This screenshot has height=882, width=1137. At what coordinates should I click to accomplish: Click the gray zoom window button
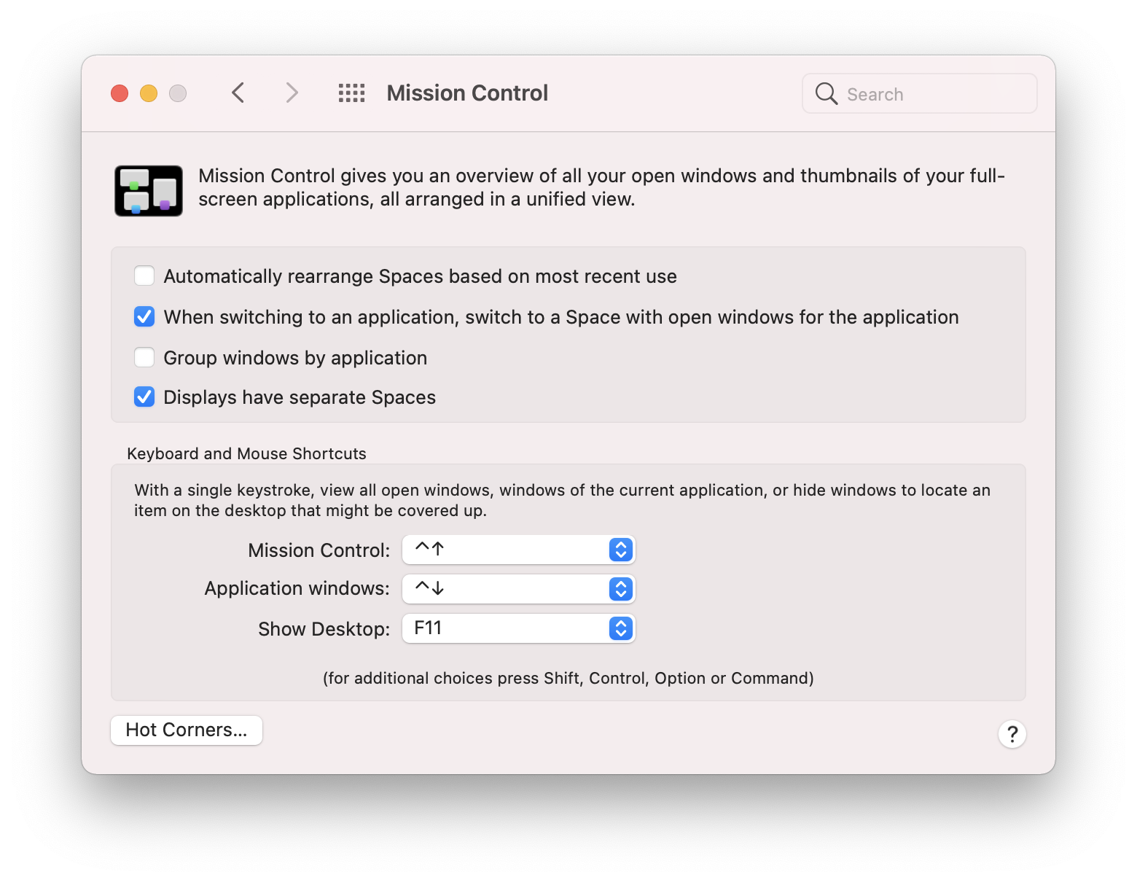click(178, 93)
